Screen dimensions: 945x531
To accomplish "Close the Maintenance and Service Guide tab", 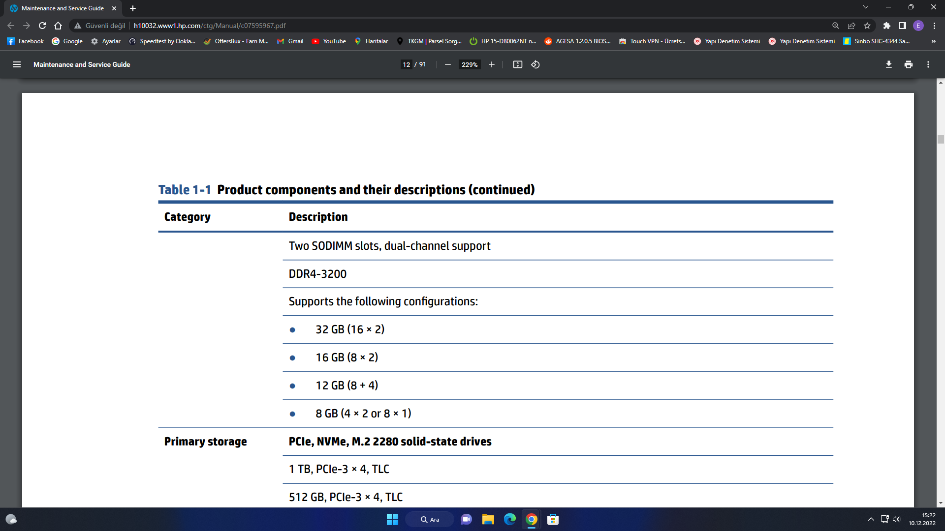I will click(x=114, y=8).
